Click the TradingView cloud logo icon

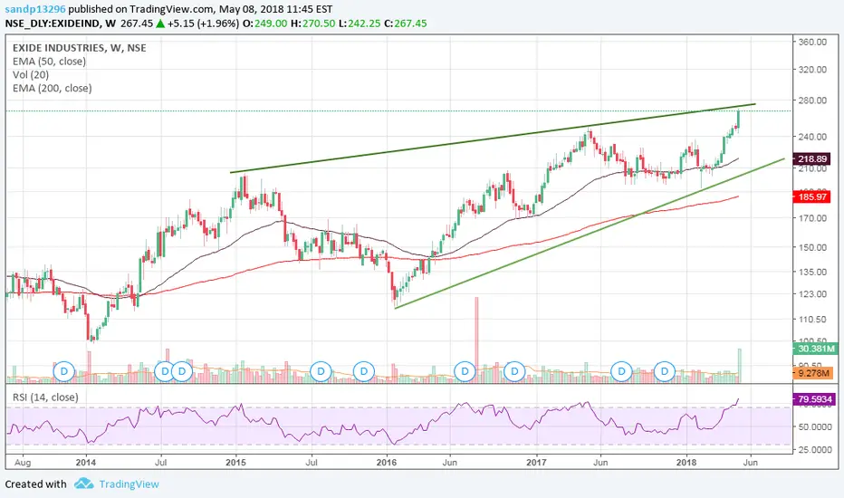click(83, 484)
